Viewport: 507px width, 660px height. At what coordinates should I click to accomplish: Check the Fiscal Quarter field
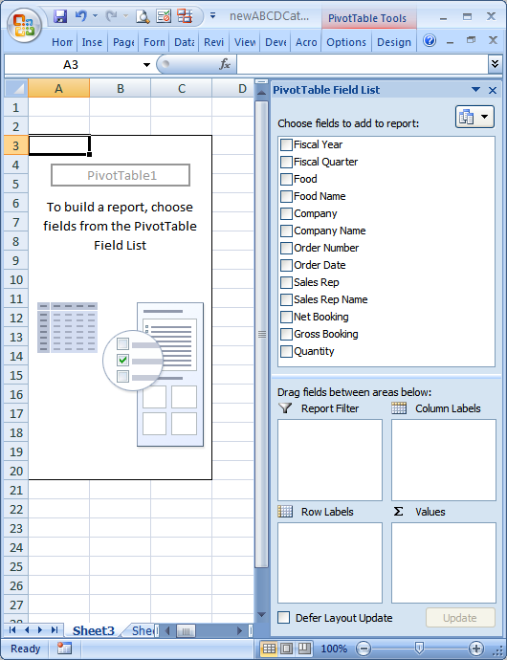coord(286,162)
